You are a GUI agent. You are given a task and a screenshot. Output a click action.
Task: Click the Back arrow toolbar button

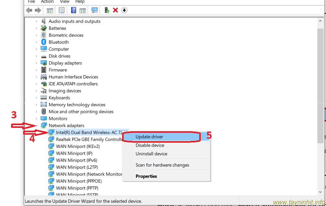click(29, 10)
